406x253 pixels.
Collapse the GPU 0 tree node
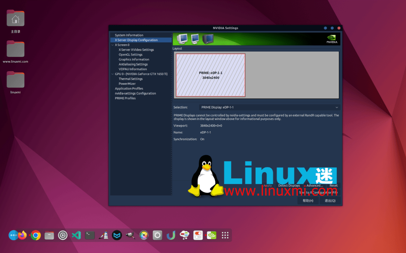(x=112, y=74)
